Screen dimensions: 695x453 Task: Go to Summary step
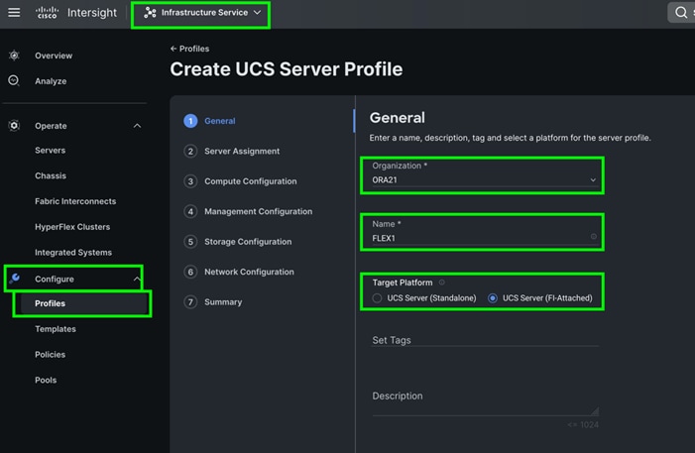click(223, 302)
